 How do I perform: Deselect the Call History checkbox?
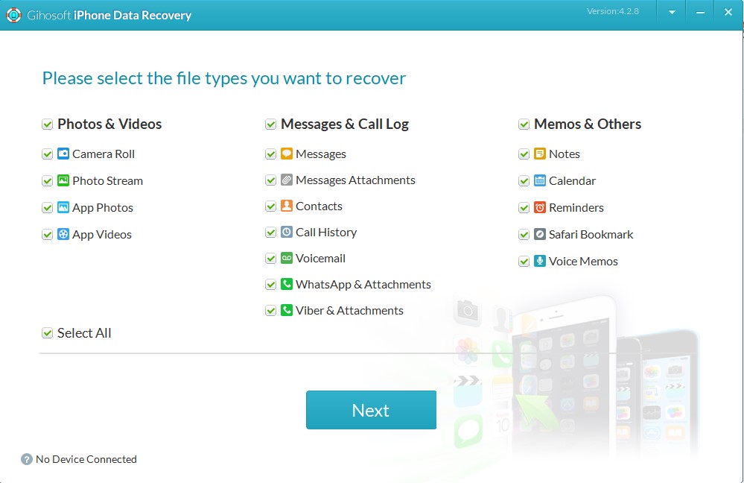(x=270, y=233)
